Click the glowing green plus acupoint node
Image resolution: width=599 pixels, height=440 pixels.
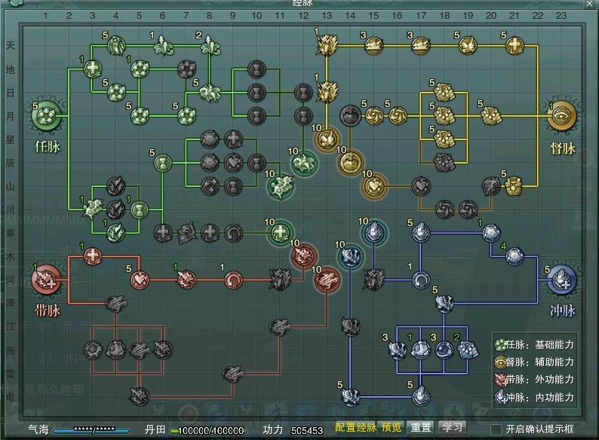click(280, 233)
